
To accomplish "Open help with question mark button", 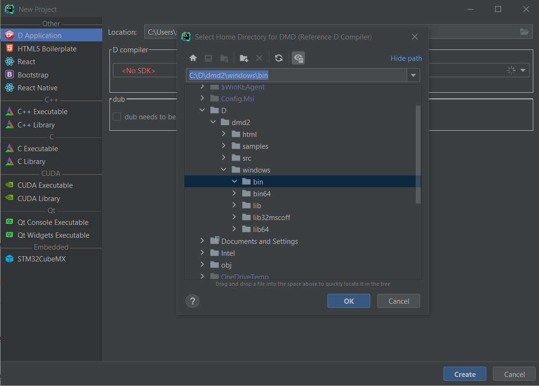I will (193, 301).
